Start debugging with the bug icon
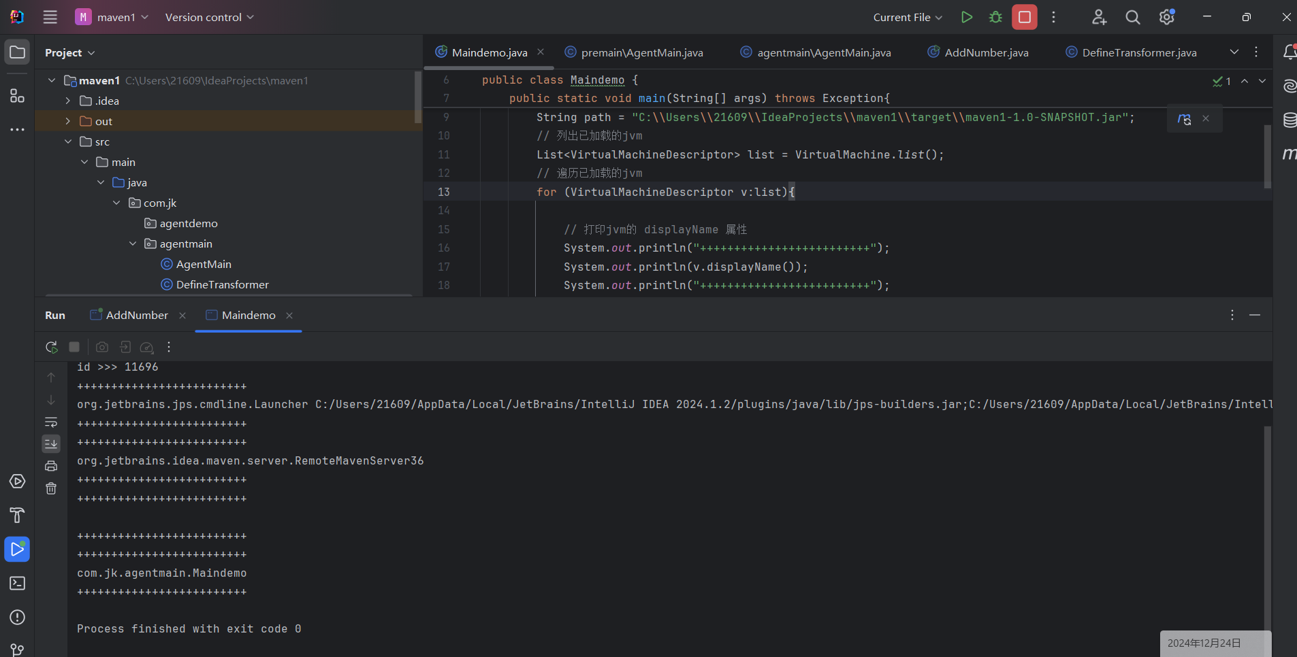This screenshot has width=1297, height=657. (995, 17)
